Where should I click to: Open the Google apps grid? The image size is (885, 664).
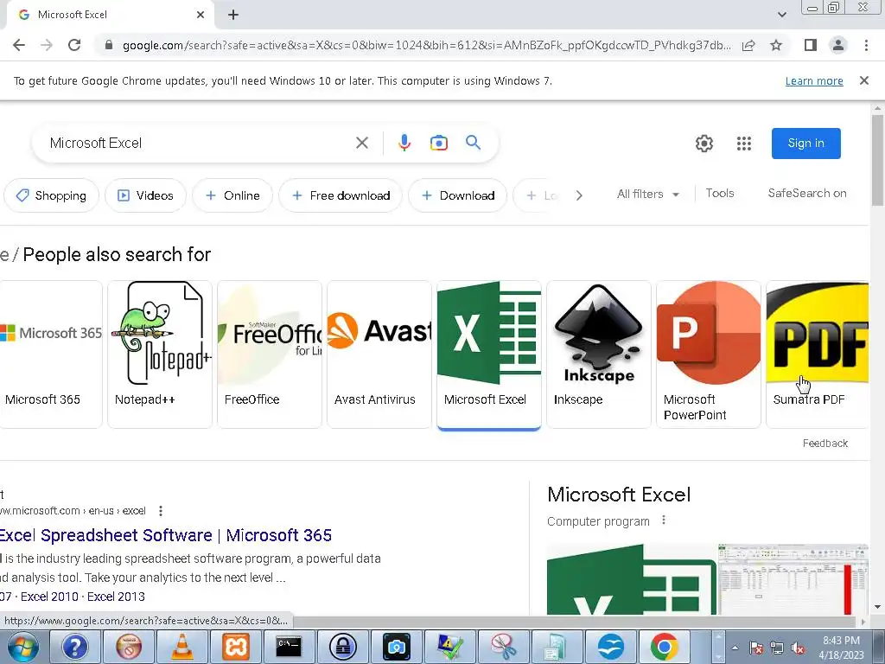click(x=744, y=144)
